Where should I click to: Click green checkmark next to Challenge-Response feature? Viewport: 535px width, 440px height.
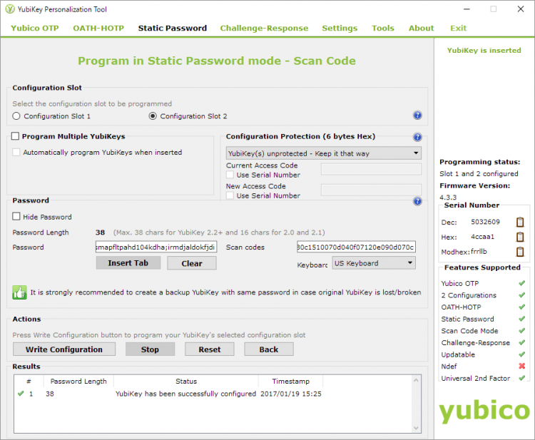[x=521, y=342]
